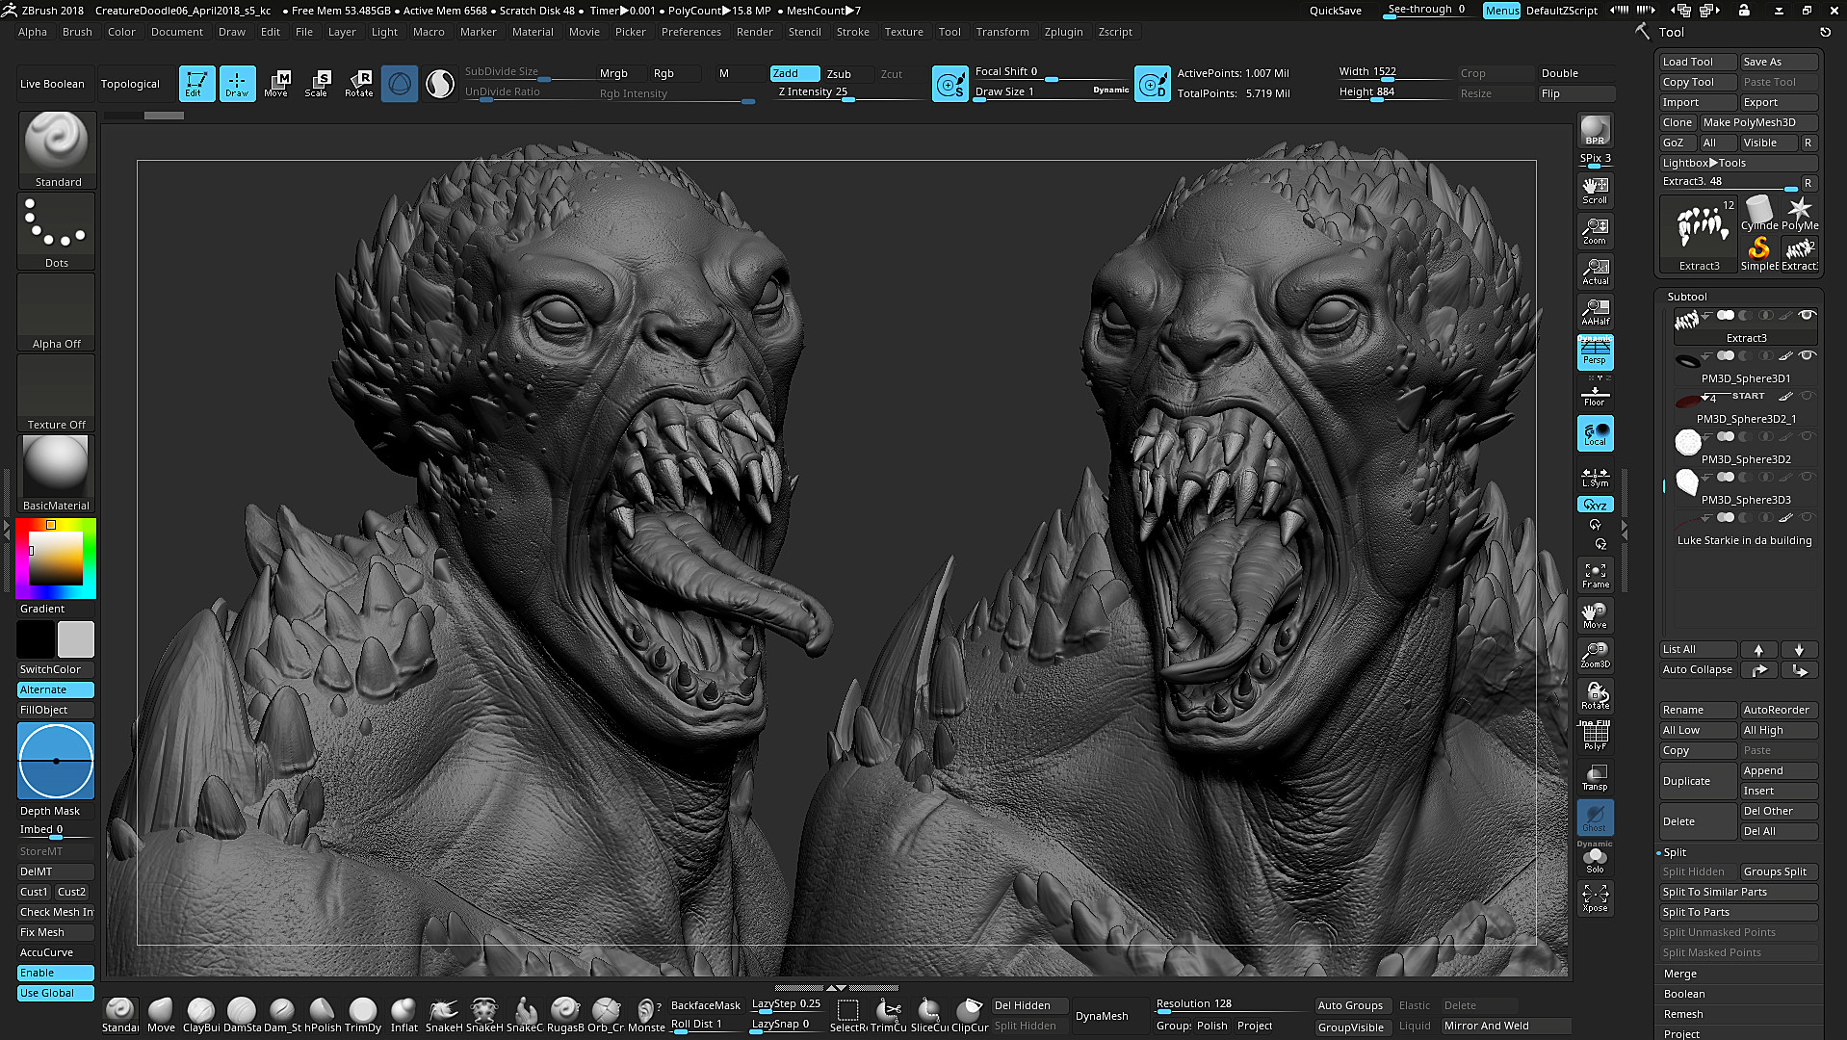This screenshot has height=1040, width=1847.
Task: Click the Xpose icon
Action: 1595,897
